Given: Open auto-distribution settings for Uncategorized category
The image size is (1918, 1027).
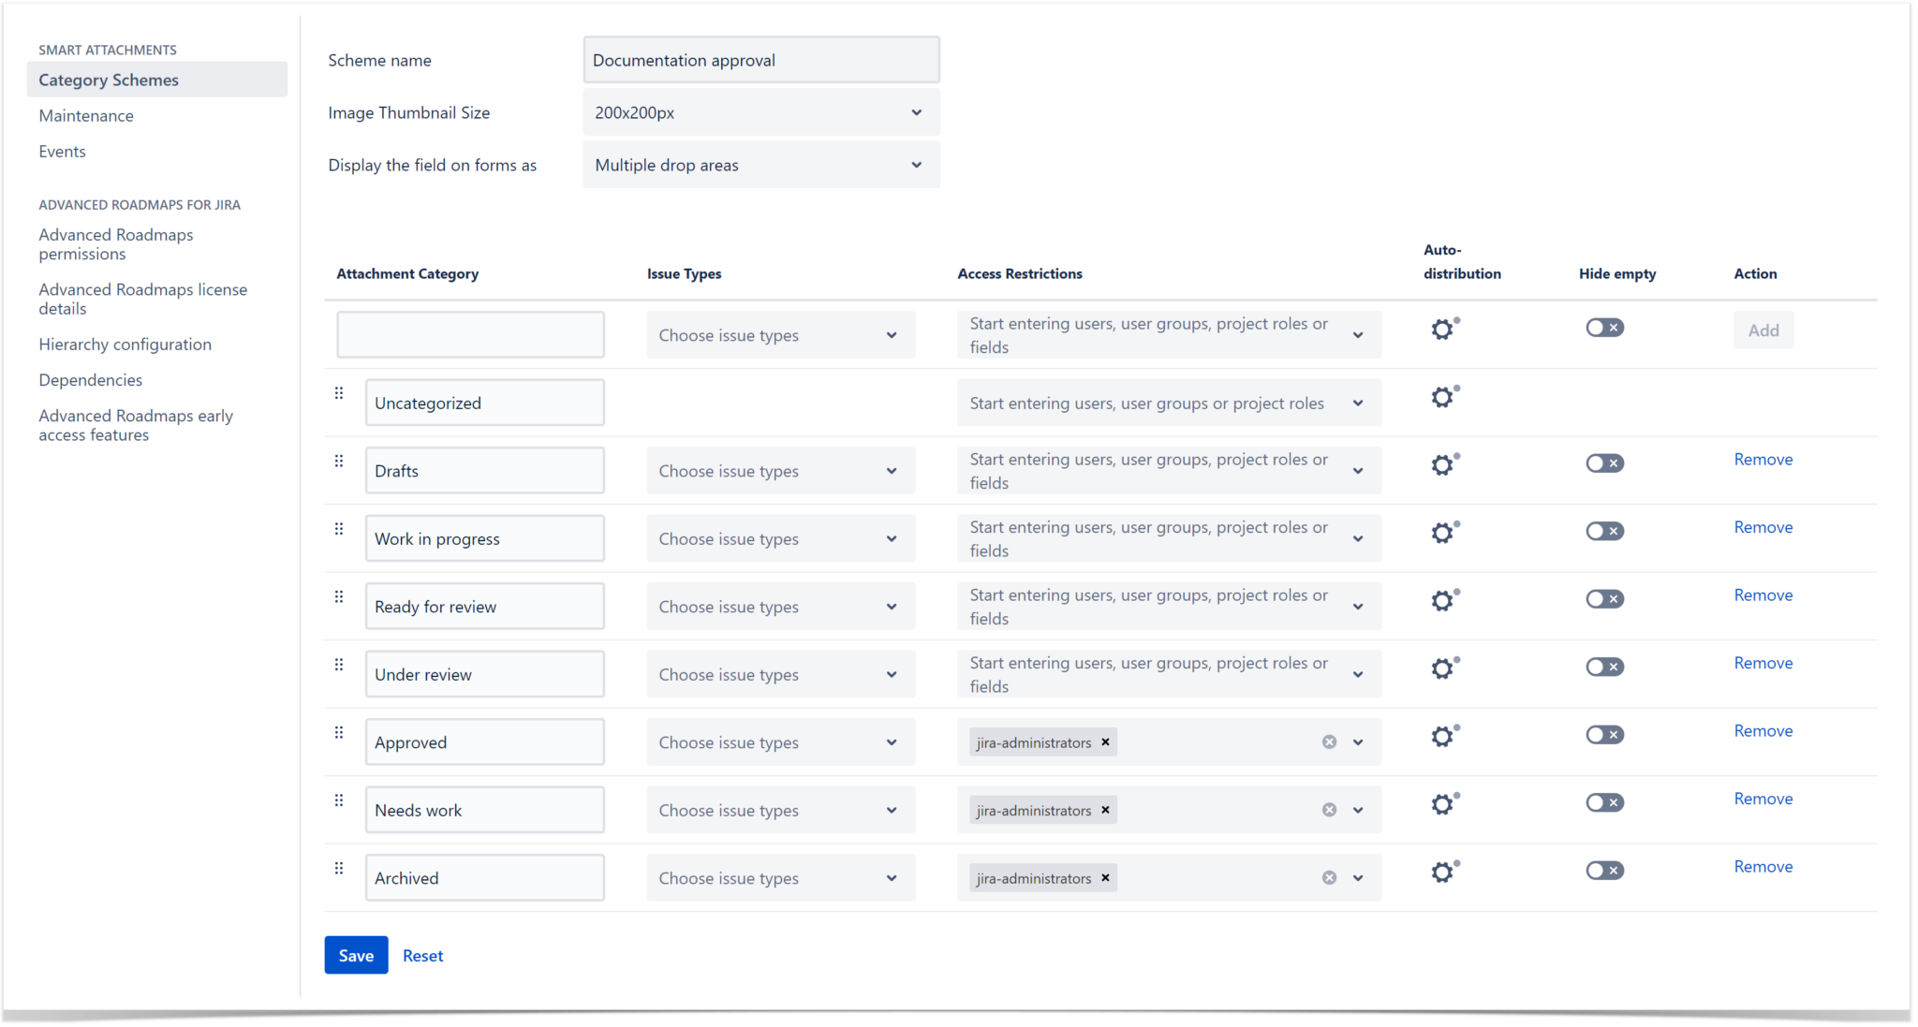Looking at the screenshot, I should tap(1442, 396).
